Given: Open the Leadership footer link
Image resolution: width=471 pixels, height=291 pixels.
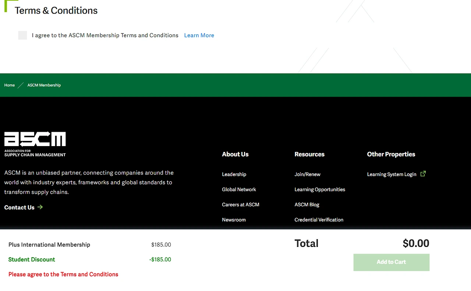Looking at the screenshot, I should (x=234, y=174).
